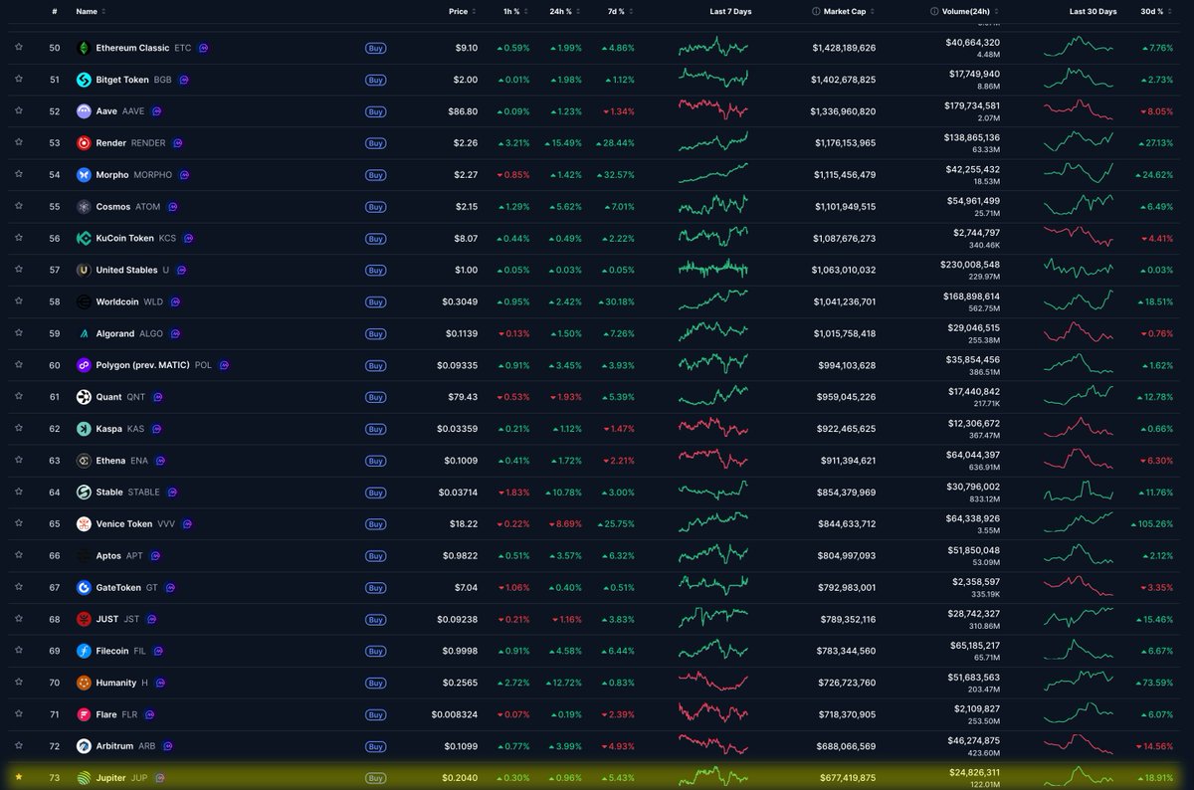This screenshot has width=1194, height=790.
Task: Click the Humanity H logo
Action: 84,684
